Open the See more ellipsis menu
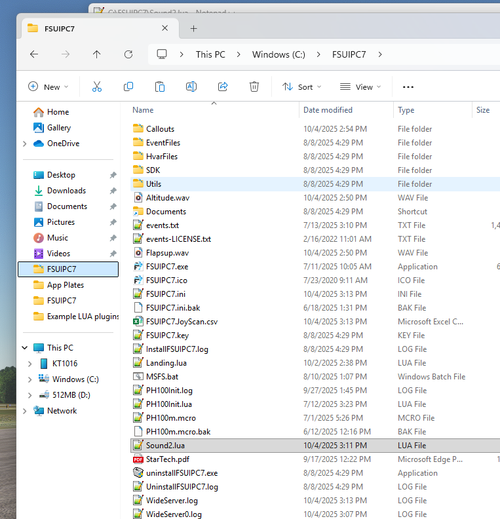The height and width of the screenshot is (519, 500). pos(408,86)
